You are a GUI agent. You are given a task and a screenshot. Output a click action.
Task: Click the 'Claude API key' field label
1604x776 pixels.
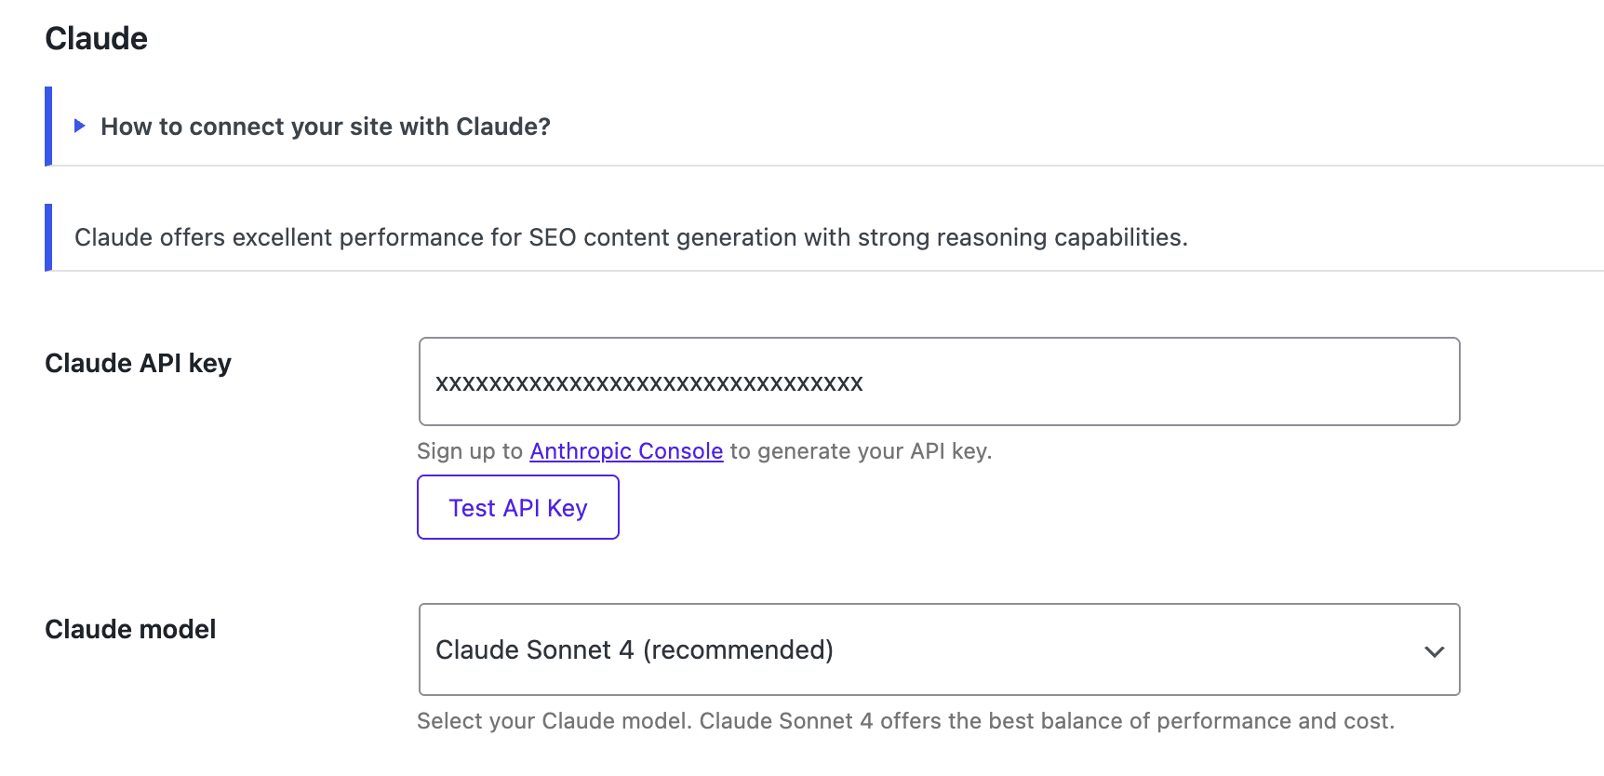(x=138, y=363)
